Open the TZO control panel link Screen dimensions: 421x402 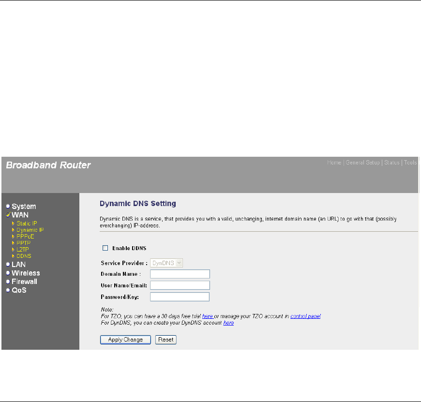(x=305, y=316)
